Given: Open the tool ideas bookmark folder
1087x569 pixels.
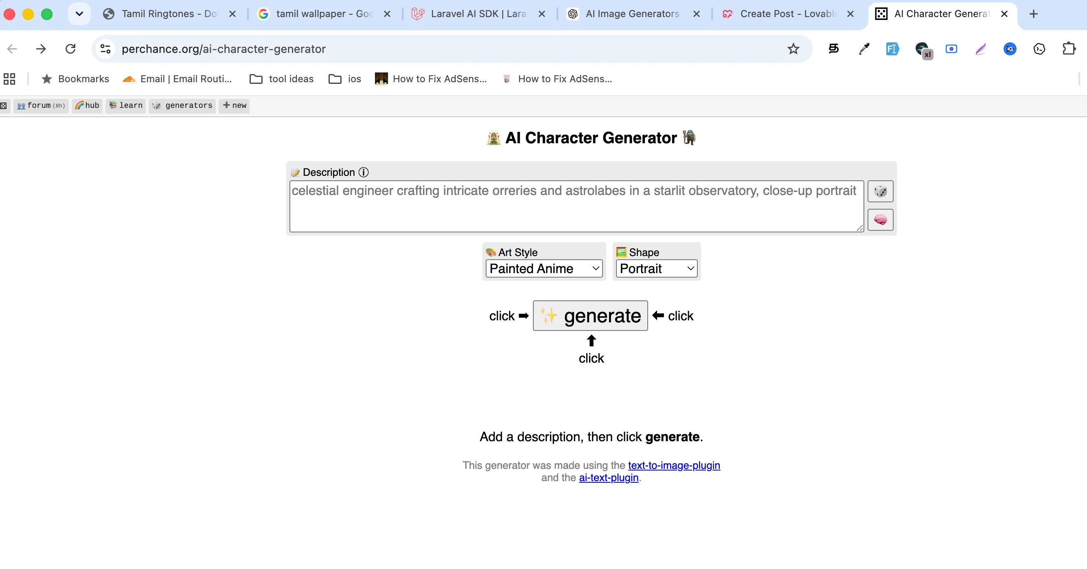Looking at the screenshot, I should click(281, 79).
